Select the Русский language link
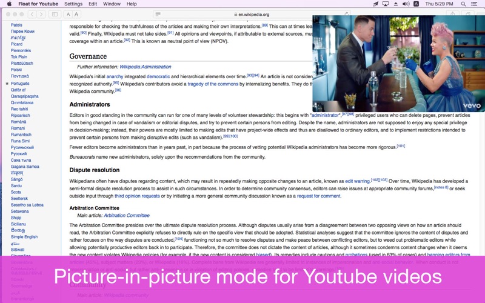The image size is (485, 303). click(19, 154)
